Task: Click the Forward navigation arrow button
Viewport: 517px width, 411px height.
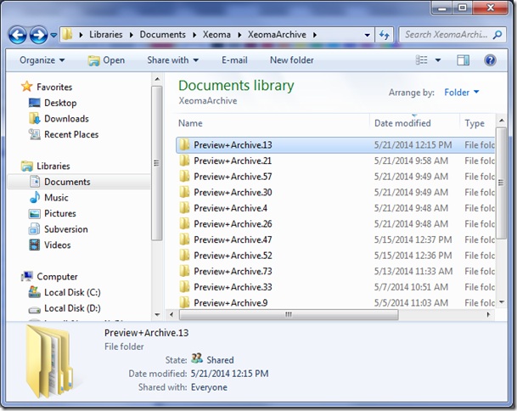Action: (x=38, y=35)
